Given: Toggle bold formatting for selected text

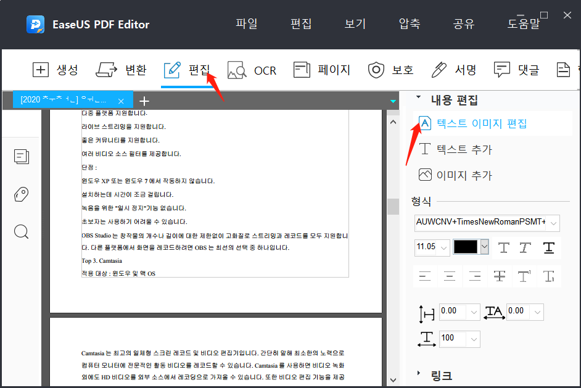Looking at the screenshot, I should [504, 247].
